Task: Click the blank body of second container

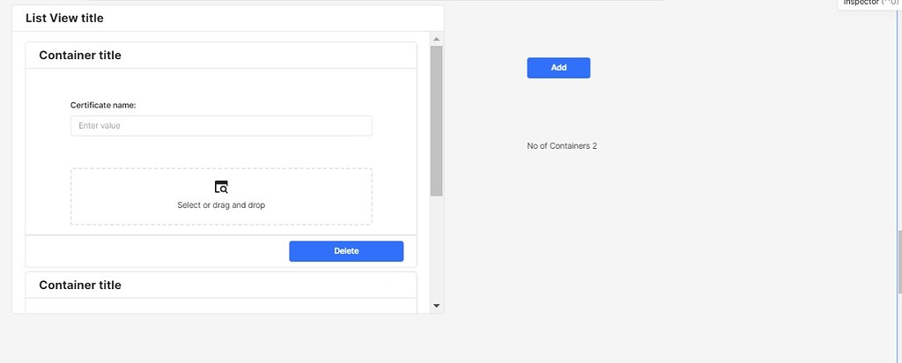Action: coord(220,305)
